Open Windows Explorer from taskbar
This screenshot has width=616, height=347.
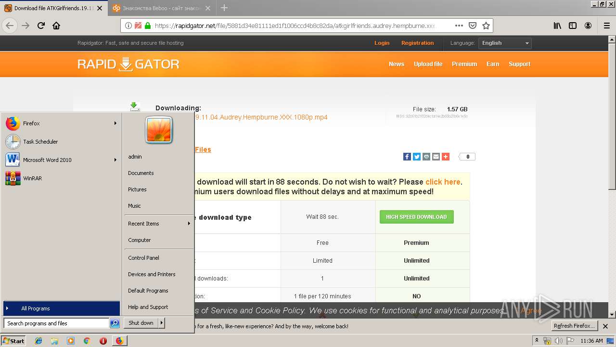(54, 341)
